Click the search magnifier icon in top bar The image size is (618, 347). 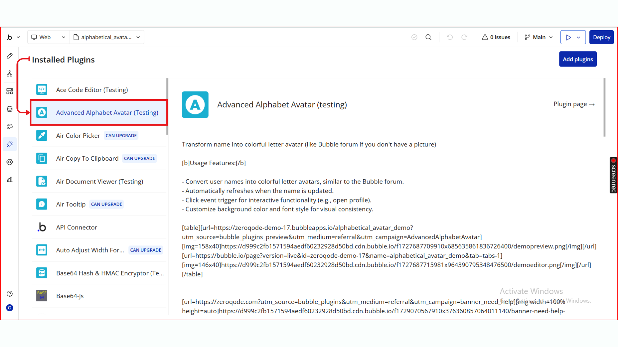tap(428, 37)
